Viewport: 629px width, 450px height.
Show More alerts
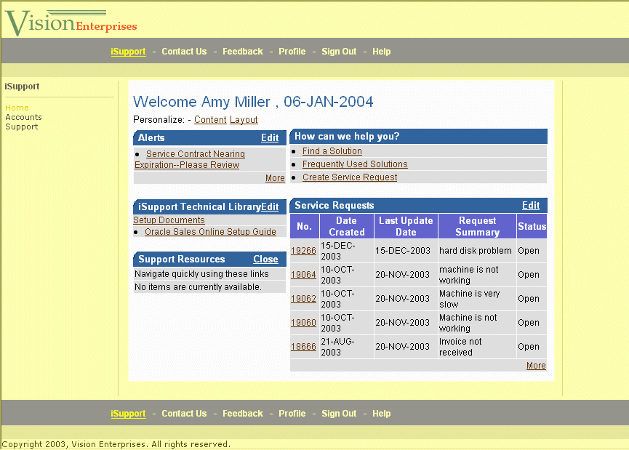[275, 177]
